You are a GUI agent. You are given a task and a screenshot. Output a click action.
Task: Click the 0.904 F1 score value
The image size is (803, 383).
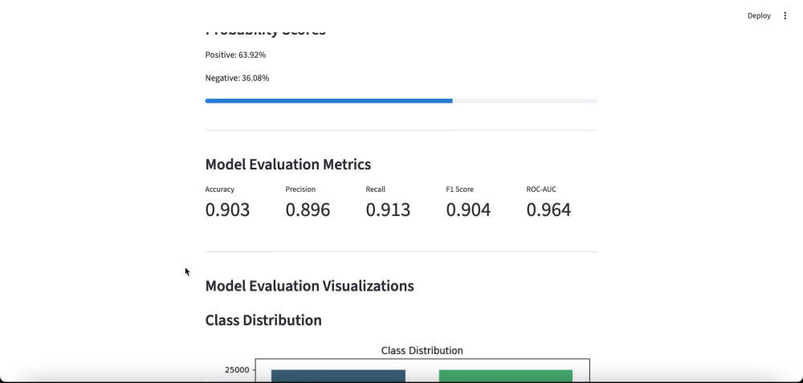pos(468,210)
